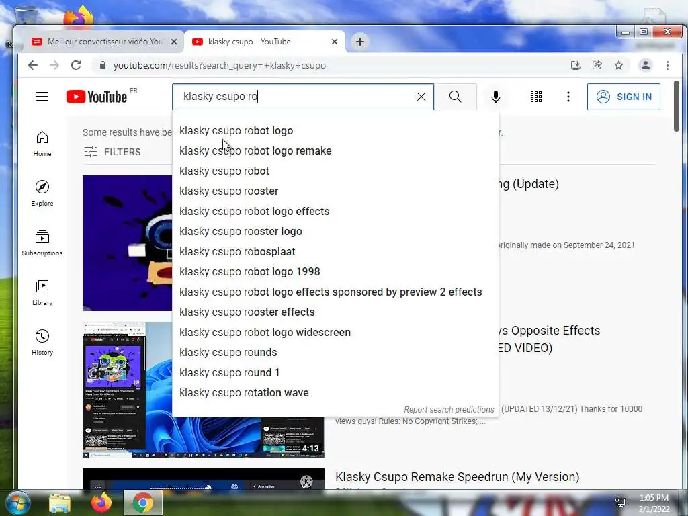Screen dimensions: 688x516
Task: Select suggestion 'klasky csupo robot logo remake'
Action: 335,151
